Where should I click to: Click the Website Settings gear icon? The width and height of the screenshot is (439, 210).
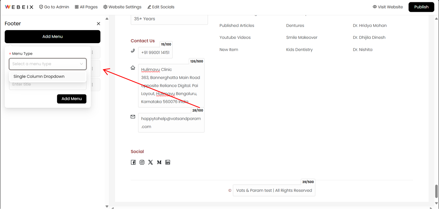pos(105,7)
